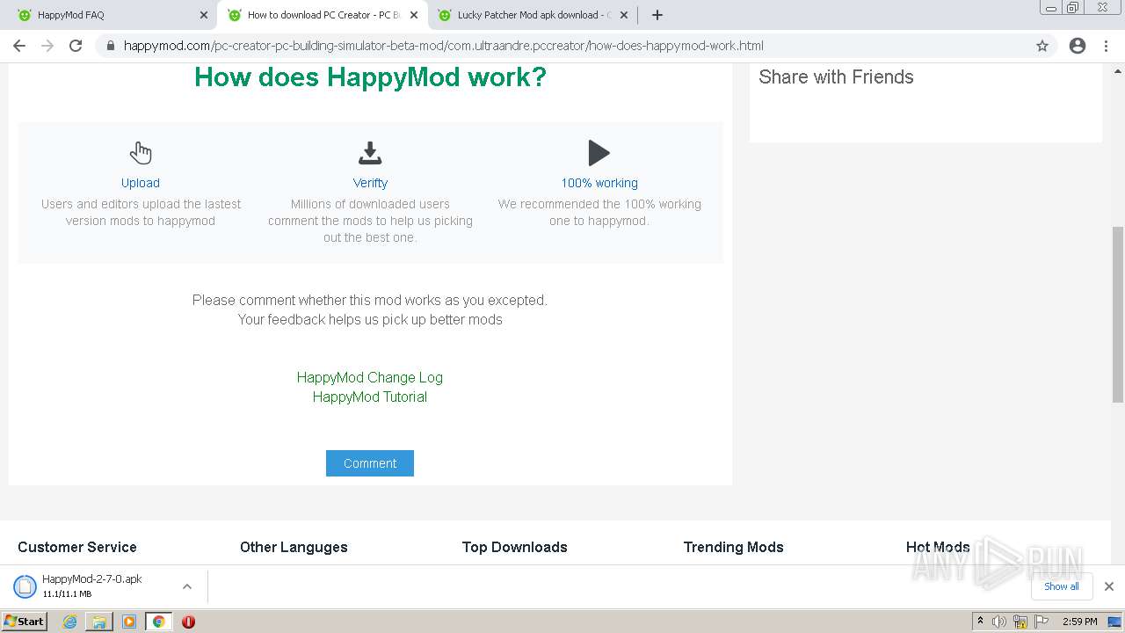Open Windows Explorer folder icon in taskbar
Screen dimensions: 1125x633
point(99,622)
